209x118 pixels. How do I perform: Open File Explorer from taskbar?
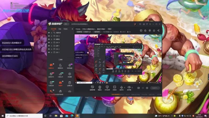(56, 116)
